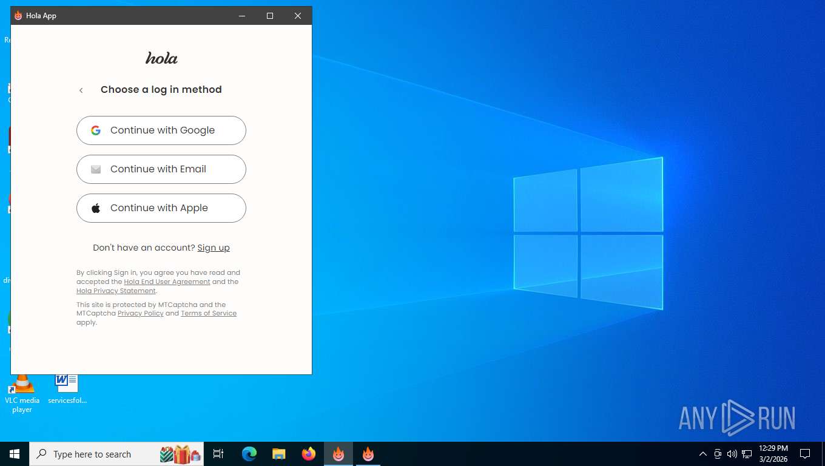Click the back chevron beside the heading

[x=81, y=90]
